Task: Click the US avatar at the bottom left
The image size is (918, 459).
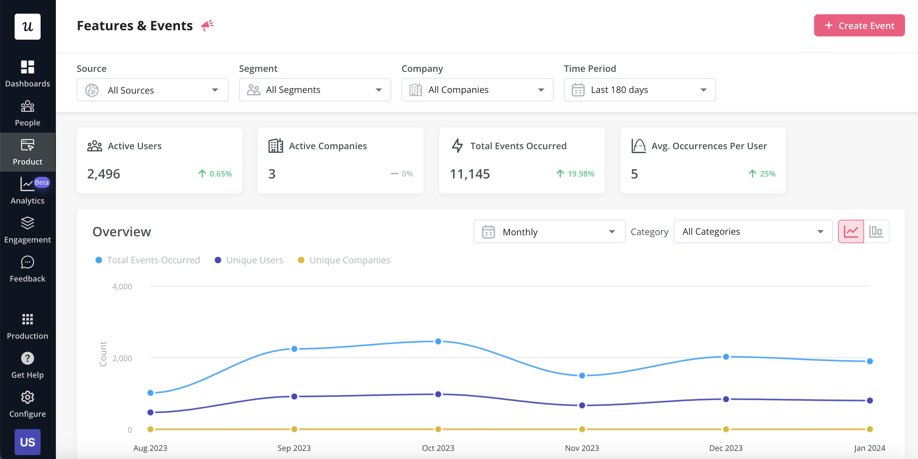Action: click(27, 442)
